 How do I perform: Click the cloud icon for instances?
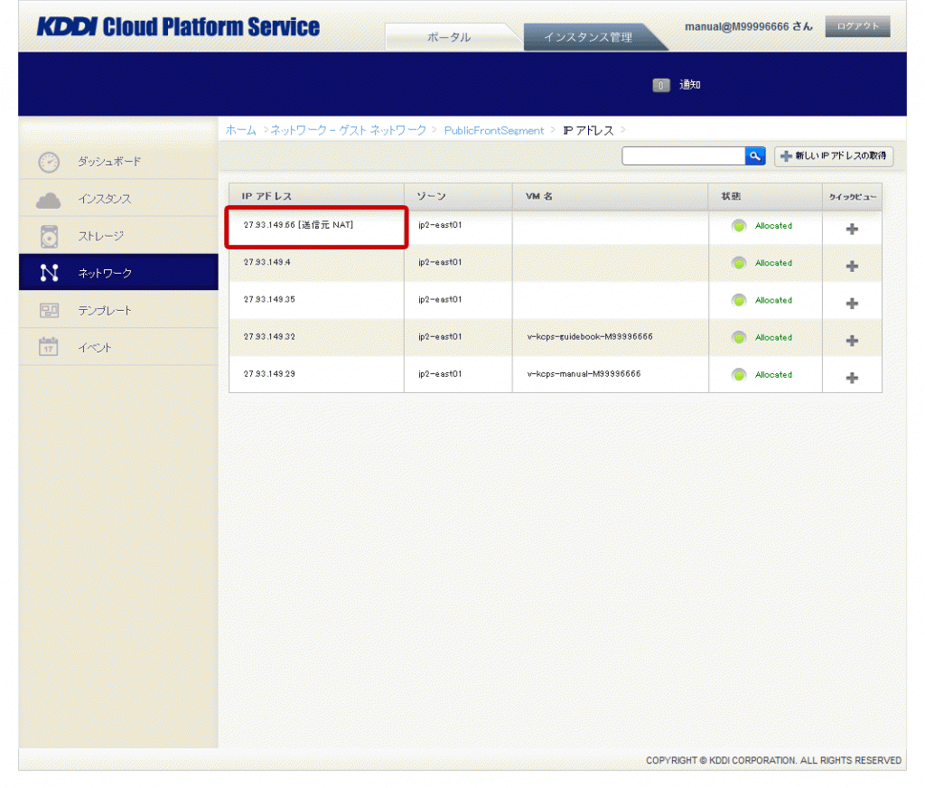click(x=49, y=200)
